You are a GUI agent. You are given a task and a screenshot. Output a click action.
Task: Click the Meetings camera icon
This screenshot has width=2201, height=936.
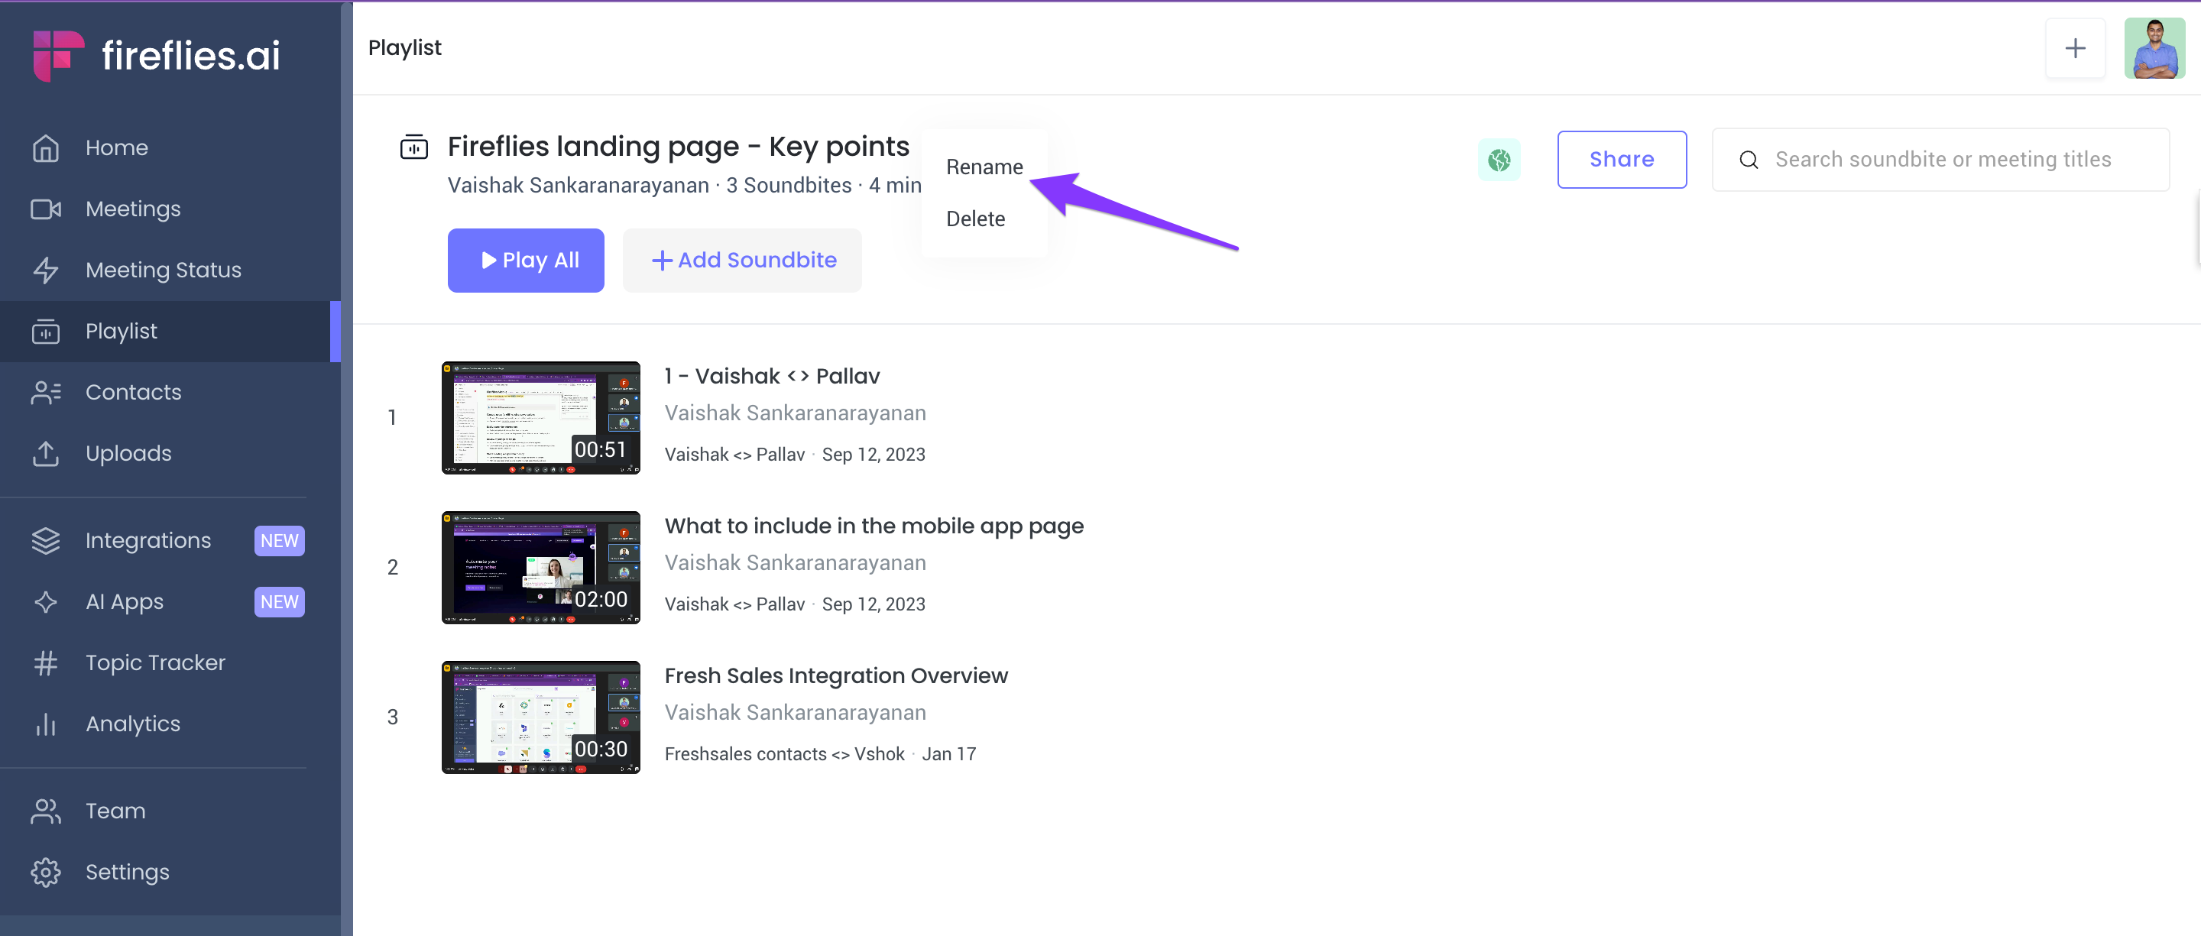pyautogui.click(x=46, y=209)
